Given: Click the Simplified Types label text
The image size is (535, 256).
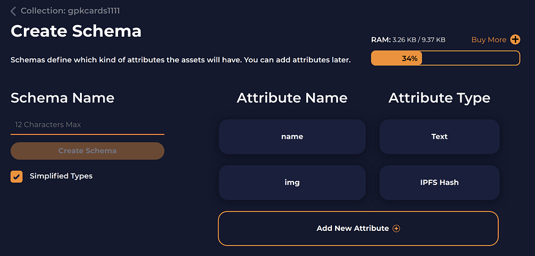Looking at the screenshot, I should point(61,176).
